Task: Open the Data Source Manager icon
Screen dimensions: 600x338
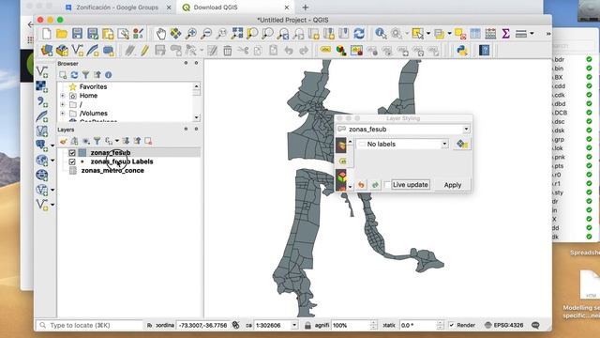Action: pos(47,50)
